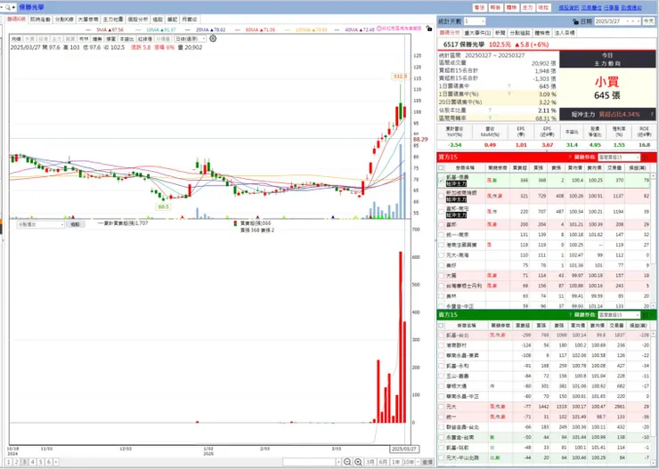Switch to the 主力地圖 tab
This screenshot has height=469, width=659.
coord(113,20)
